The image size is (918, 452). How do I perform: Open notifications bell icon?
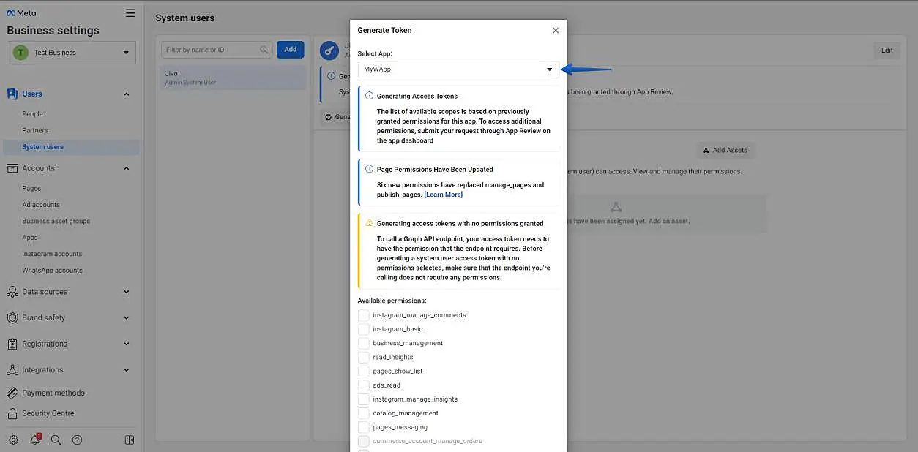click(x=34, y=440)
